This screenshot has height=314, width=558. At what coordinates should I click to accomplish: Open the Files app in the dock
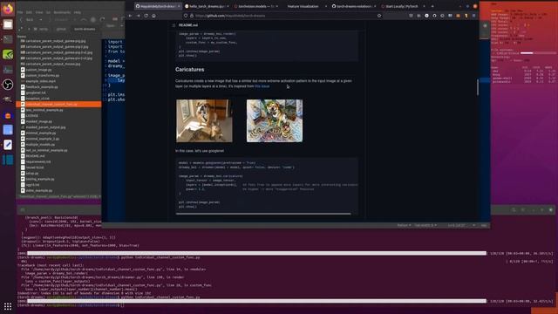[8, 24]
